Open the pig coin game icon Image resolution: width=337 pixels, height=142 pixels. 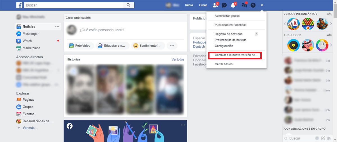(308, 45)
